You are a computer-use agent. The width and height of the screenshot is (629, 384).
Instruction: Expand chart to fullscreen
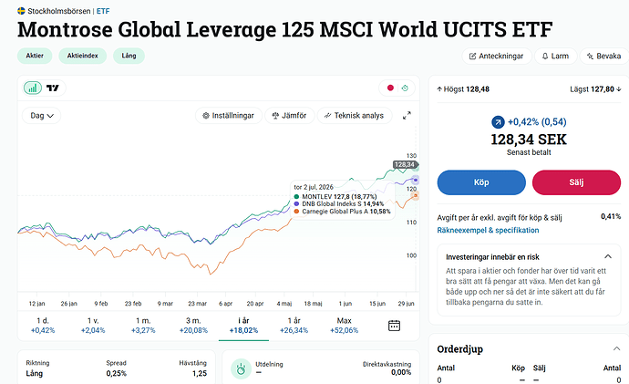407,116
